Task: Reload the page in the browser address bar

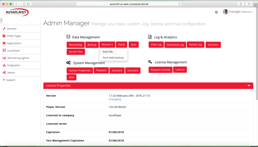Action: (179, 4)
